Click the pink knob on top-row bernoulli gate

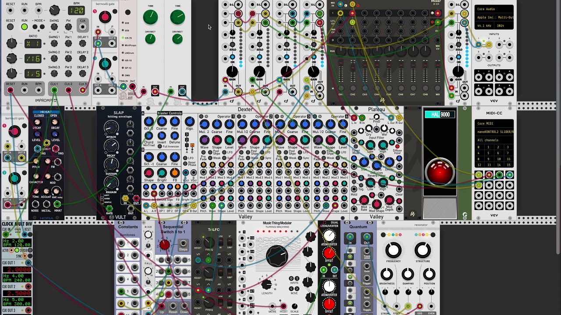pyautogui.click(x=105, y=17)
